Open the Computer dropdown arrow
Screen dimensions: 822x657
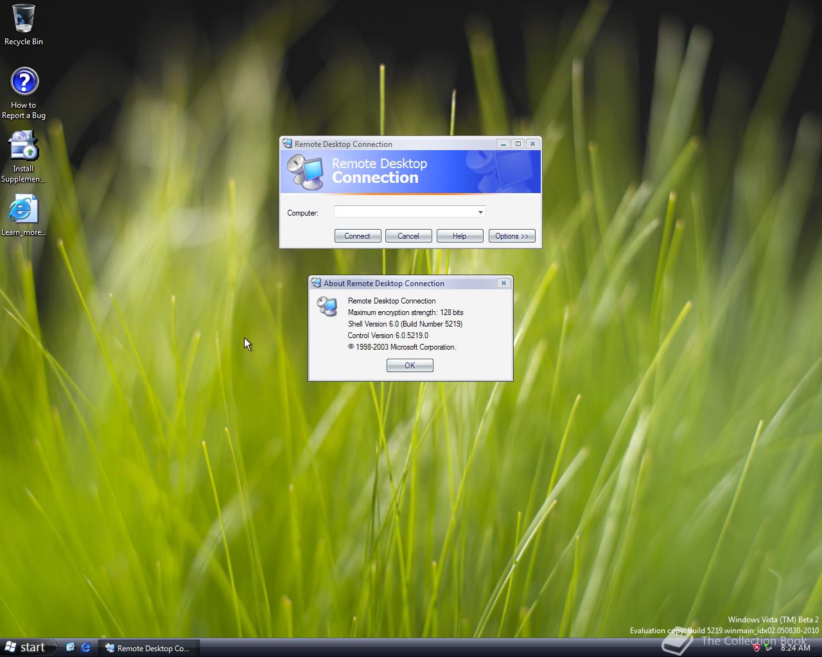tap(480, 212)
